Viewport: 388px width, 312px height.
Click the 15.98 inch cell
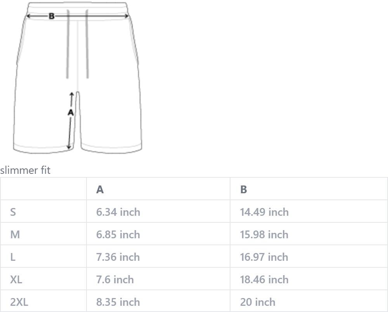308,234
